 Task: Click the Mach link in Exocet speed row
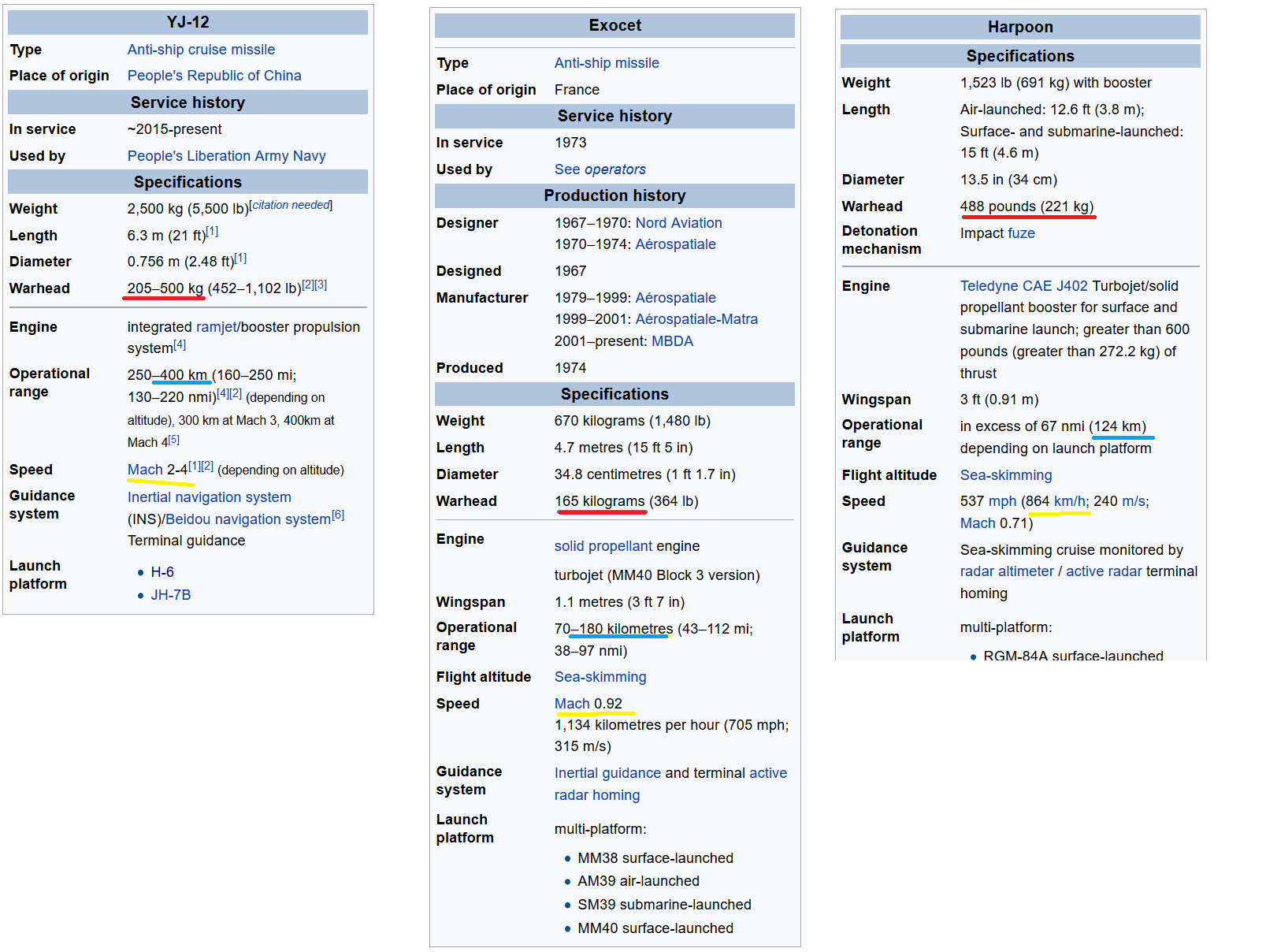coord(572,704)
